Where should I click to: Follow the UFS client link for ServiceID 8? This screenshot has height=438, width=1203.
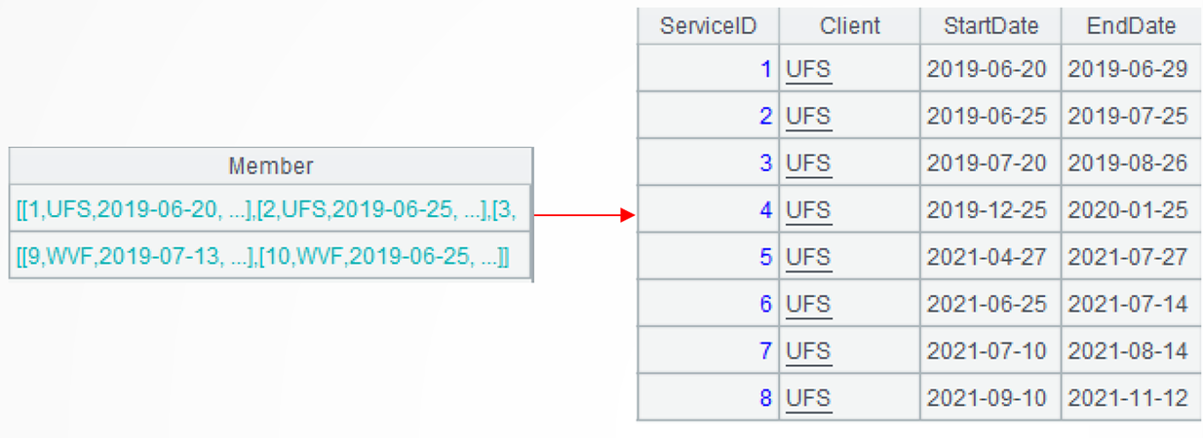point(808,398)
